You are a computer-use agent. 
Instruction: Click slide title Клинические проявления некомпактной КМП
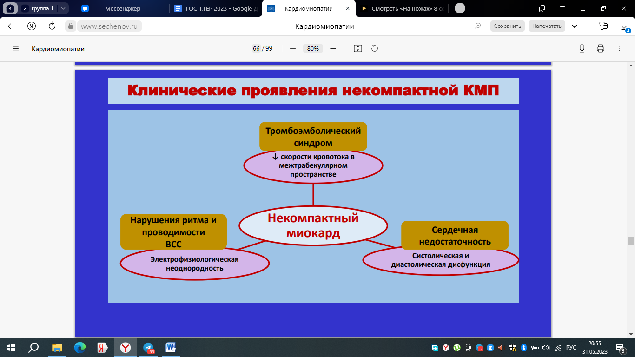(313, 90)
